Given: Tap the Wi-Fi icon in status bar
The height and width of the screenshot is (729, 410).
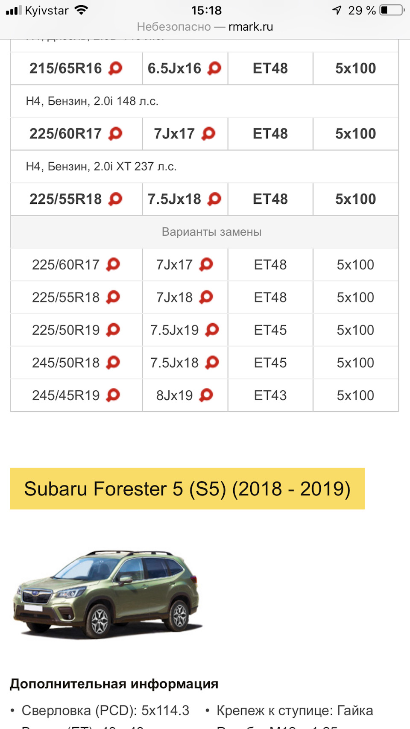Looking at the screenshot, I should tap(81, 10).
